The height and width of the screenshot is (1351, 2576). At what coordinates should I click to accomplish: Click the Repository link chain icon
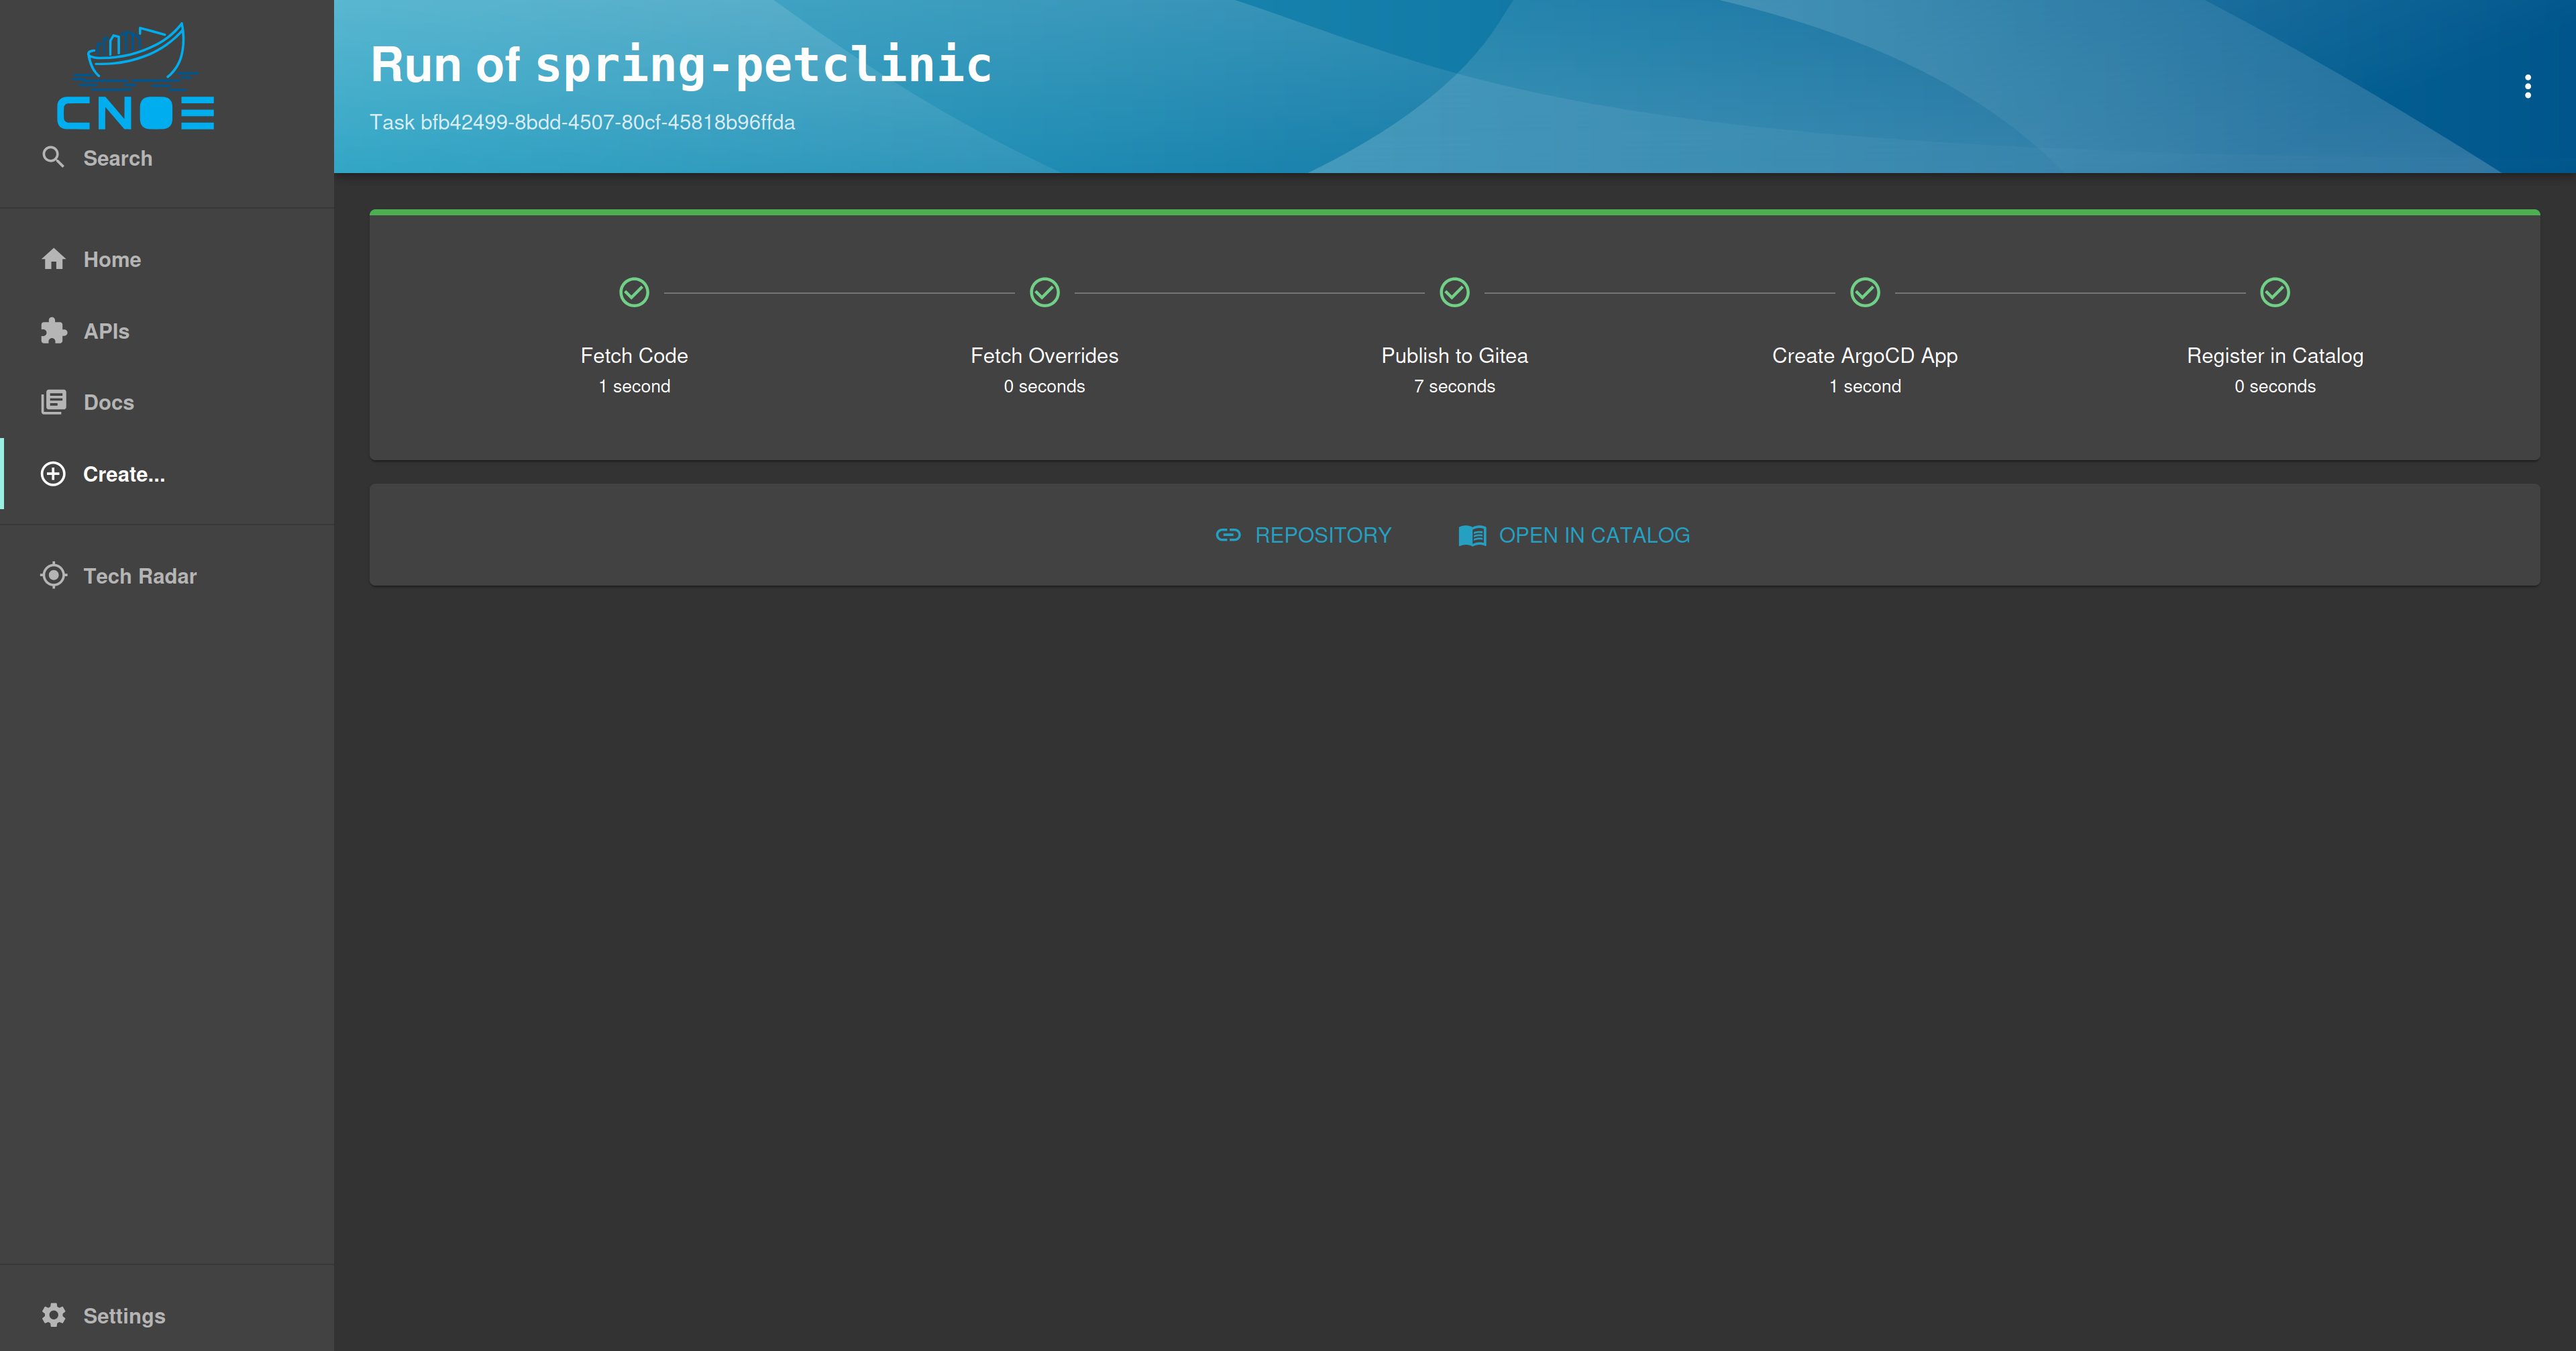point(1228,535)
